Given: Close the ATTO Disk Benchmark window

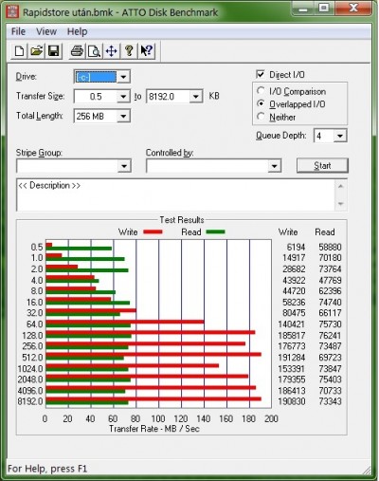Looking at the screenshot, I should [353, 9].
